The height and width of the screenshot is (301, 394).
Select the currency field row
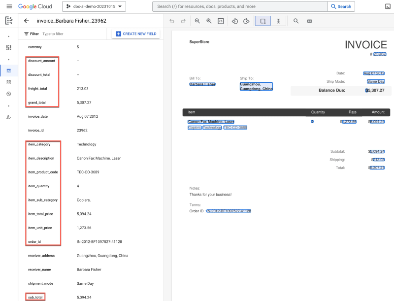pyautogui.click(x=91, y=47)
